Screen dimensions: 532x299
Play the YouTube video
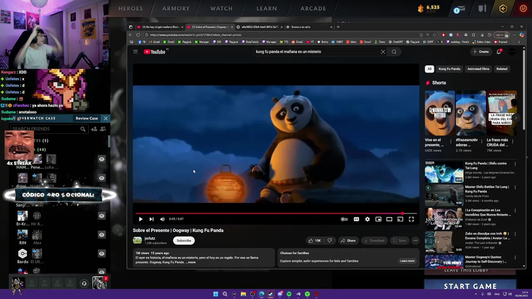[x=140, y=219]
